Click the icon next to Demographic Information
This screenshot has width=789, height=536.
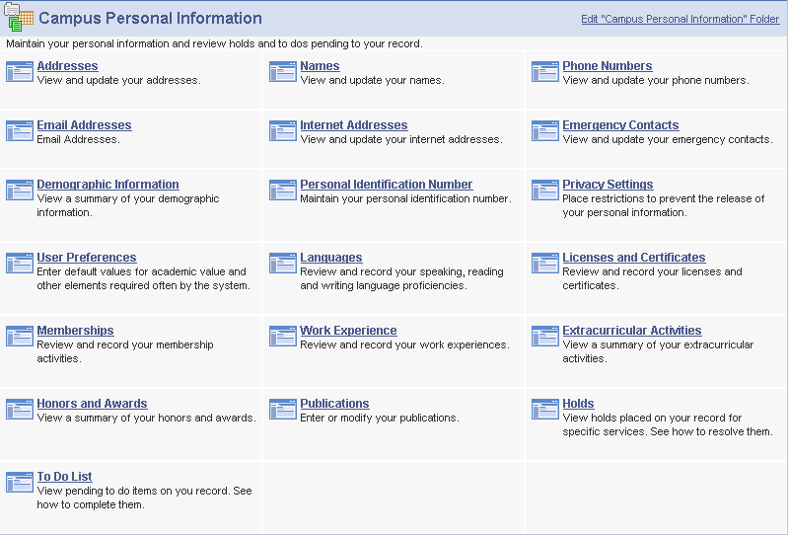coord(20,190)
